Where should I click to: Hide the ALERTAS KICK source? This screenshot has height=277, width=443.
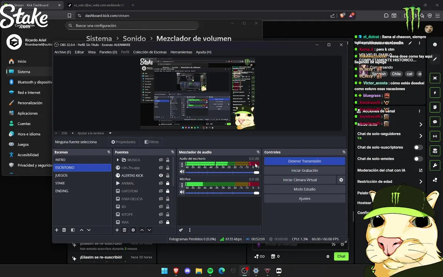pyautogui.click(x=161, y=175)
